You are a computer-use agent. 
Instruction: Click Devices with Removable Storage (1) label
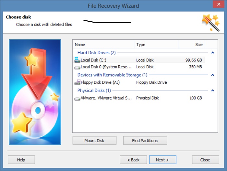click(x=112, y=75)
